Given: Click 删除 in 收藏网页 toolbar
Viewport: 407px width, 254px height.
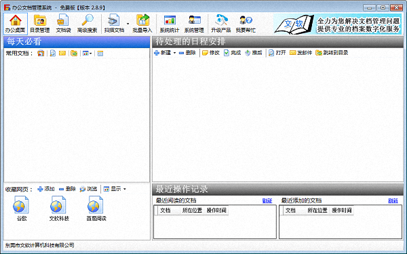Looking at the screenshot, I should point(67,189).
